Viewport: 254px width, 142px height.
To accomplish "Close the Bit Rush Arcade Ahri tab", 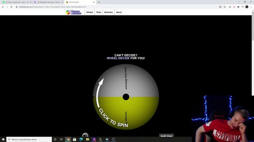I will [x=31, y=2].
